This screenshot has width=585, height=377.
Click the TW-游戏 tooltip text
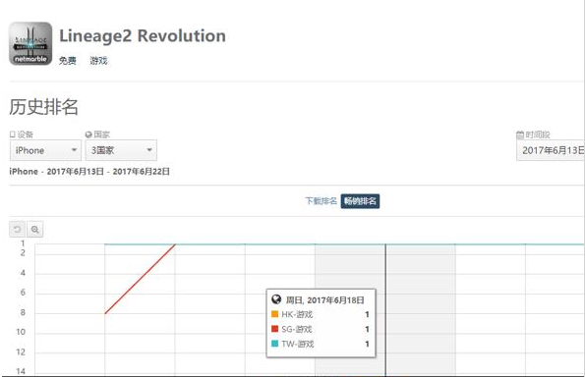298,344
